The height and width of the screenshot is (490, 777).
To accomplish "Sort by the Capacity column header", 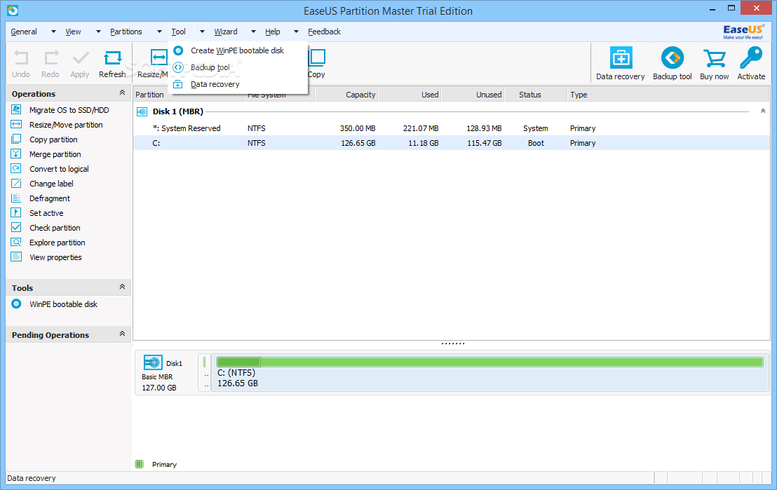I will [346, 95].
